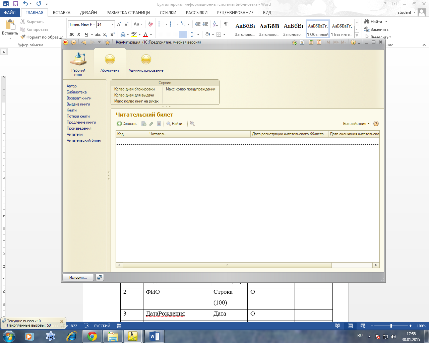Open the 1C calendar icon
This screenshot has height=343, width=429.
click(319, 42)
